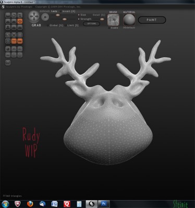Open the Windows Start menu
Screen dimensions: 195x208
pos(5,204)
